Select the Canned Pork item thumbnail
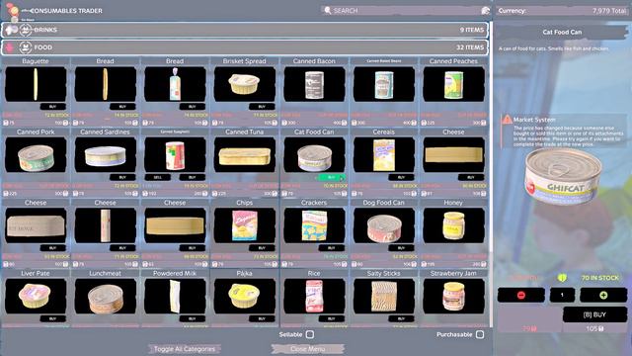 (x=36, y=154)
